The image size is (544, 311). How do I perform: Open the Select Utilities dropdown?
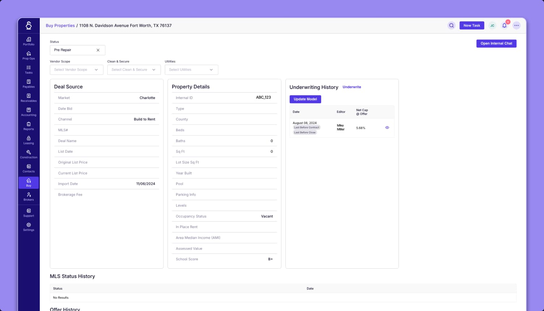coord(191,69)
